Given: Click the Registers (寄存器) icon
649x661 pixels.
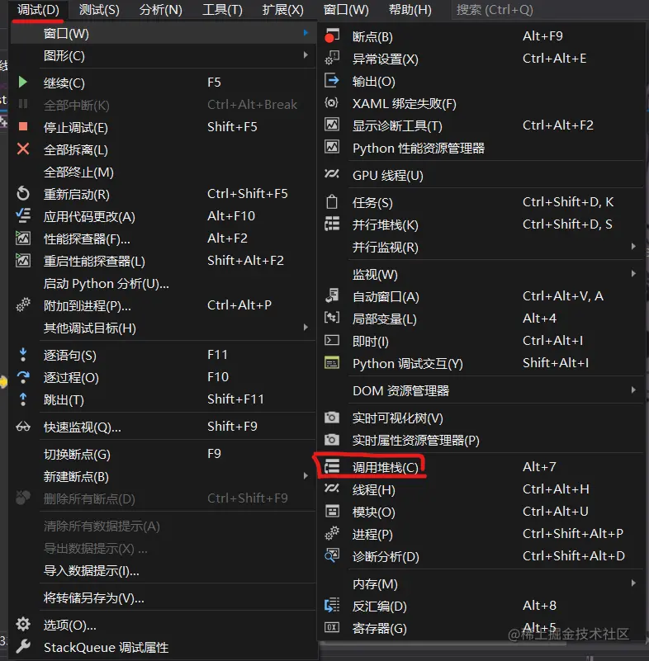Looking at the screenshot, I should point(332,628).
